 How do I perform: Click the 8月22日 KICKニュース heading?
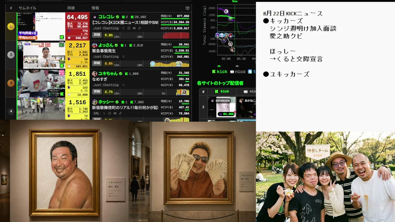pyautogui.click(x=293, y=14)
